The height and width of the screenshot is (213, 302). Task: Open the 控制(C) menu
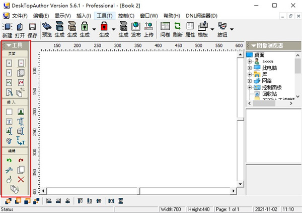coord(126,16)
